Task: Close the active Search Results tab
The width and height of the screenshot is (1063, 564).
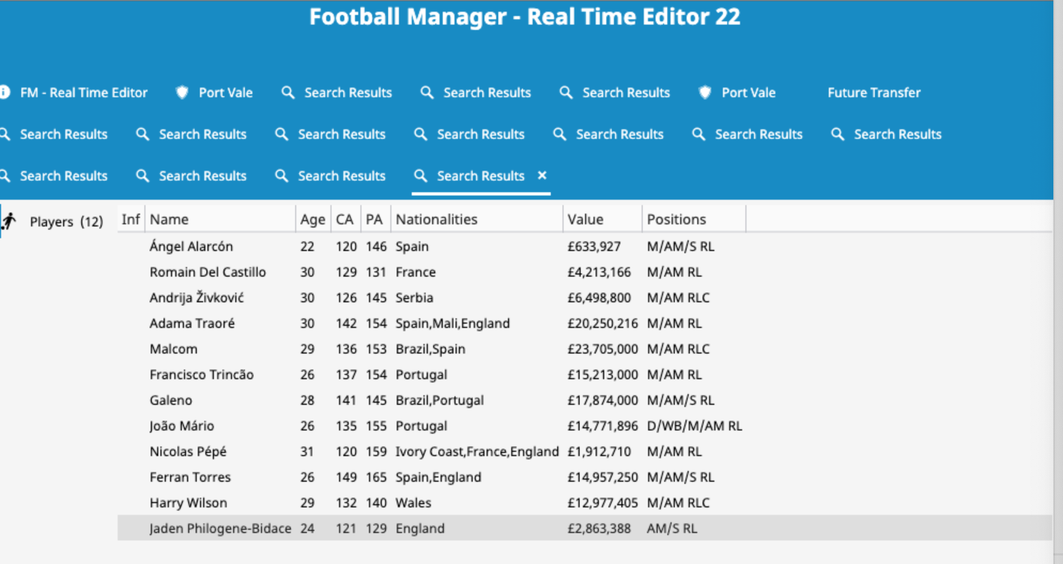Action: (x=542, y=175)
